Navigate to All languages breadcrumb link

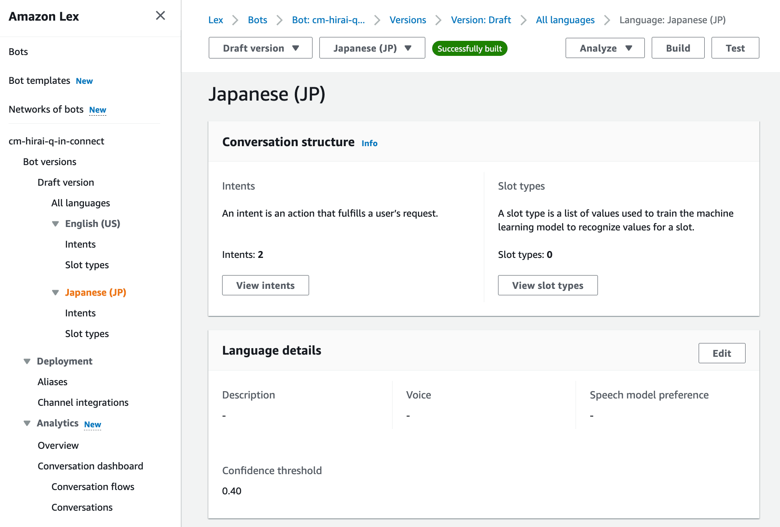coord(565,20)
